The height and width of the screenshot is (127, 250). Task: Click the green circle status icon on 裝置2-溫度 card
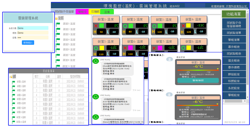(125, 26)
